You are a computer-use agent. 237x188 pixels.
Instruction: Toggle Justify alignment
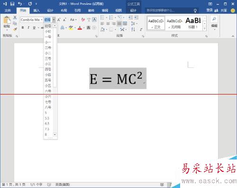(119, 24)
